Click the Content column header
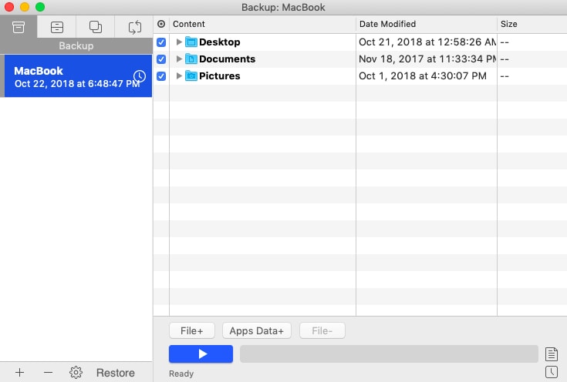Image resolution: width=567 pixels, height=382 pixels. [x=262, y=24]
